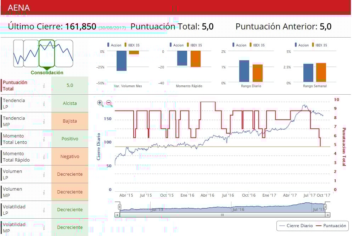
Task: Toggle Accion legend in Rango Semanal chart
Action: (x=302, y=45)
